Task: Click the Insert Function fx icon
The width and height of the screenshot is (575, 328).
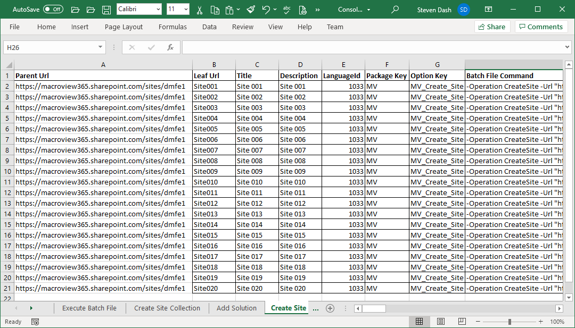Action: tap(170, 47)
